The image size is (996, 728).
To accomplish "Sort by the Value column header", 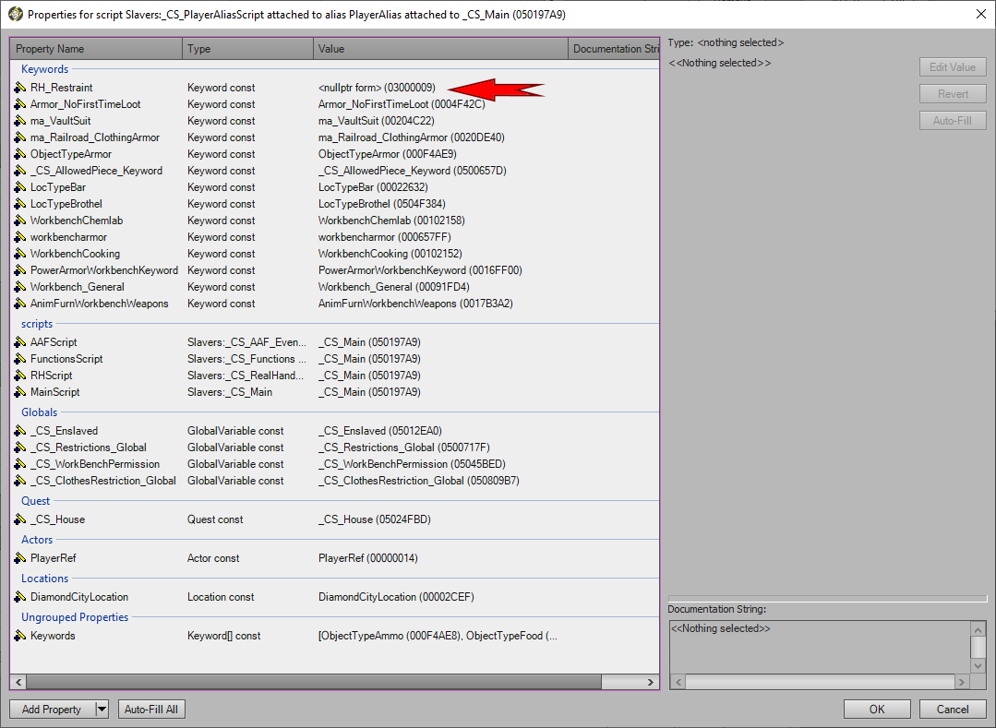I will pyautogui.click(x=440, y=49).
